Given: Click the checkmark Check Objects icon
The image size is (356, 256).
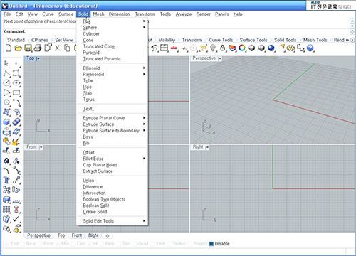Looking at the screenshot, I should (x=16, y=219).
